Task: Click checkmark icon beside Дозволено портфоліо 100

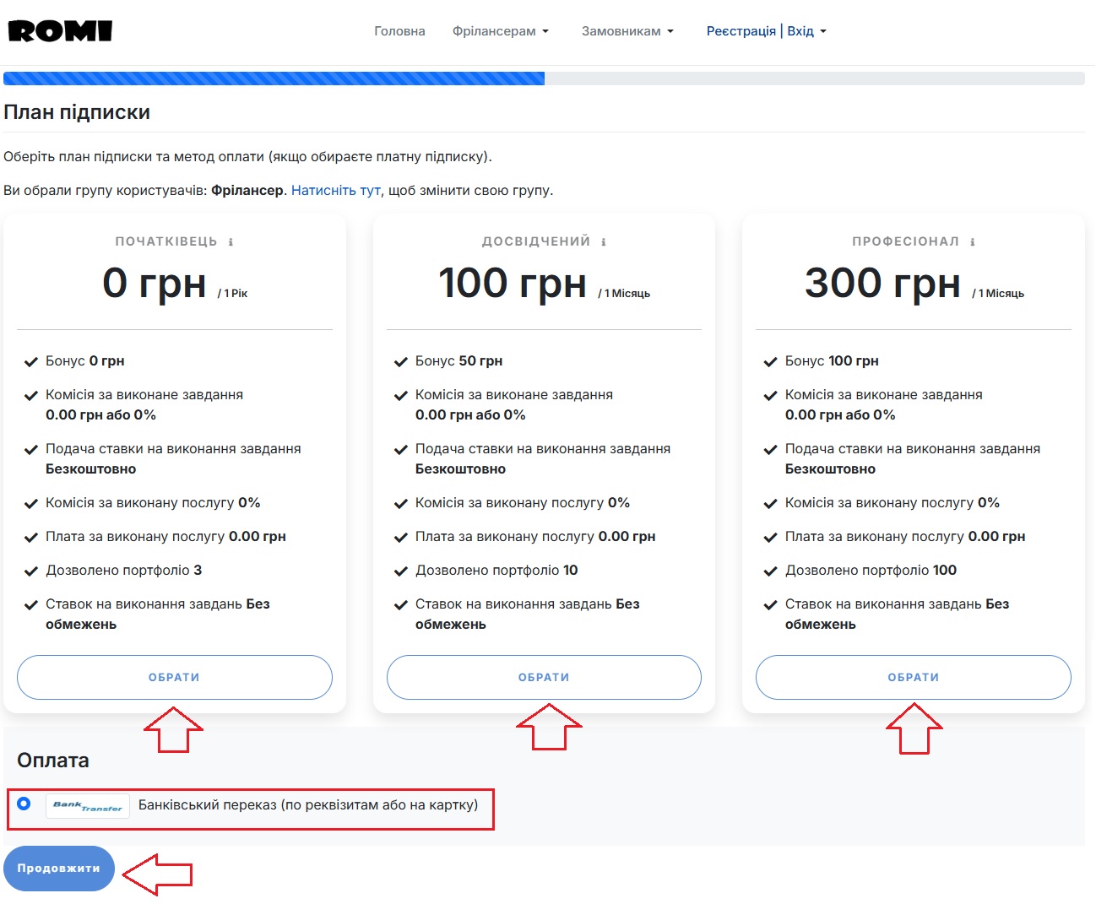Action: [770, 571]
